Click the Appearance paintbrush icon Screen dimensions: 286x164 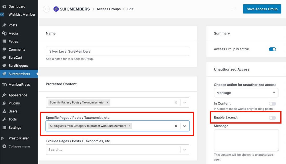(x=4, y=95)
